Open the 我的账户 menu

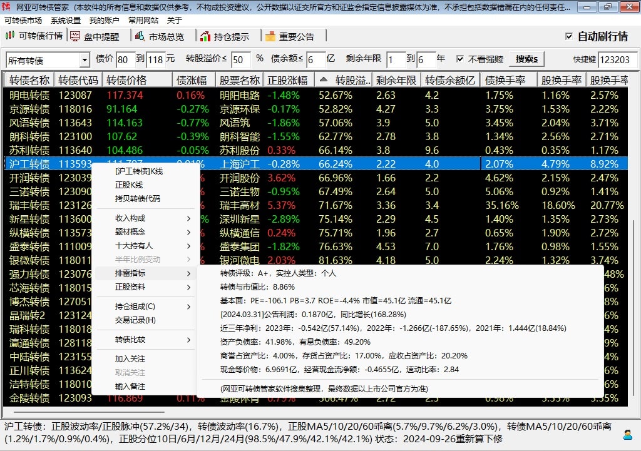point(105,21)
